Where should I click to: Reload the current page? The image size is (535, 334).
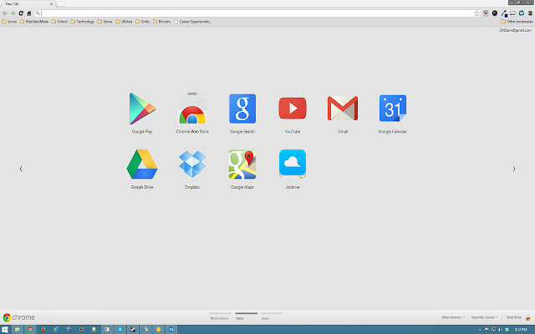[21, 13]
